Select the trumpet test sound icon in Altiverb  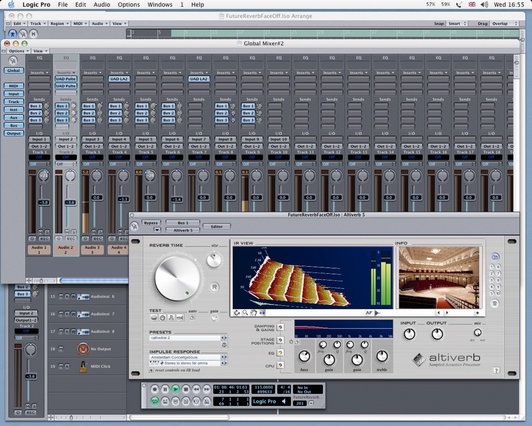tap(180, 318)
